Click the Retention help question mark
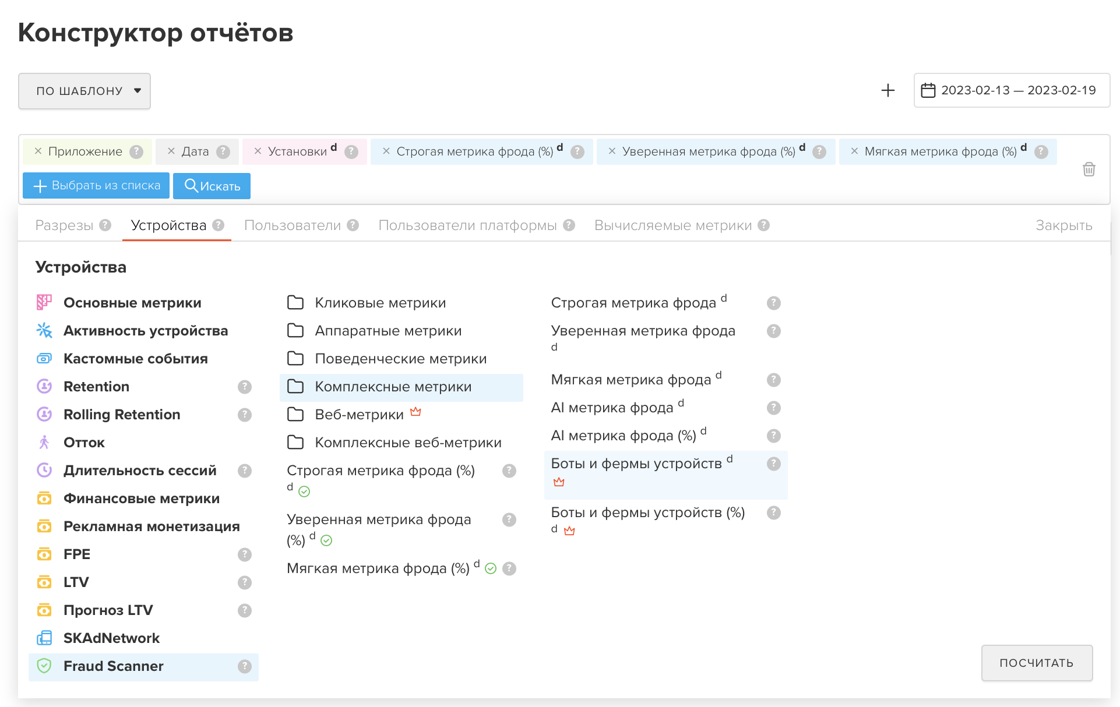The height and width of the screenshot is (707, 1120). [x=245, y=387]
